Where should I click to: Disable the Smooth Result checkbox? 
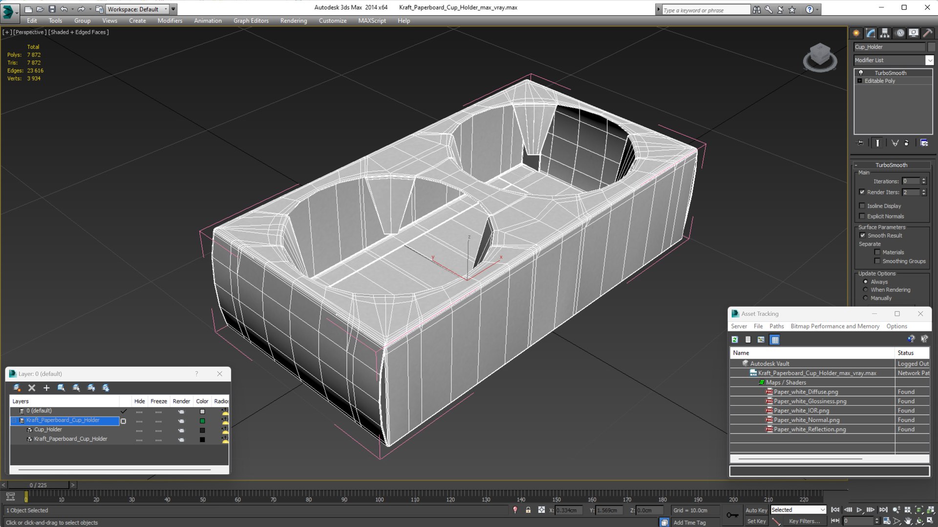(862, 235)
